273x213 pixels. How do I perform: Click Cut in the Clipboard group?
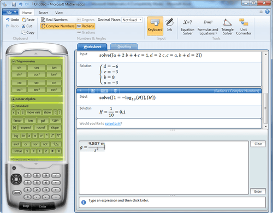click(x=27, y=26)
